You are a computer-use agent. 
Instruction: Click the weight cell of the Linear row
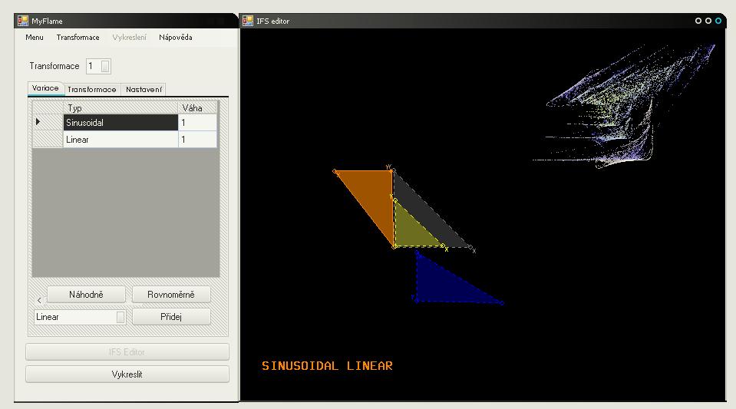(x=197, y=140)
